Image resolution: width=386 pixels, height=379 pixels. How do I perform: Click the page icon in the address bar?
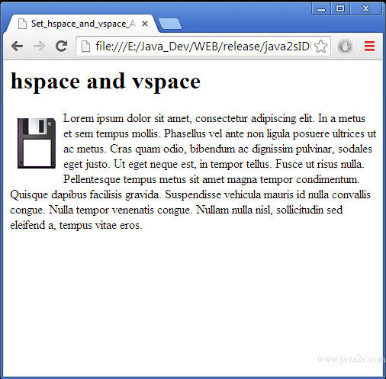click(85, 47)
